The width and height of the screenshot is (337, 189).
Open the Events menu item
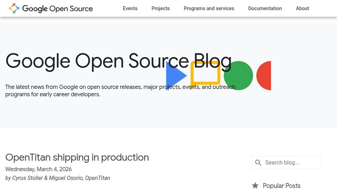130,8
